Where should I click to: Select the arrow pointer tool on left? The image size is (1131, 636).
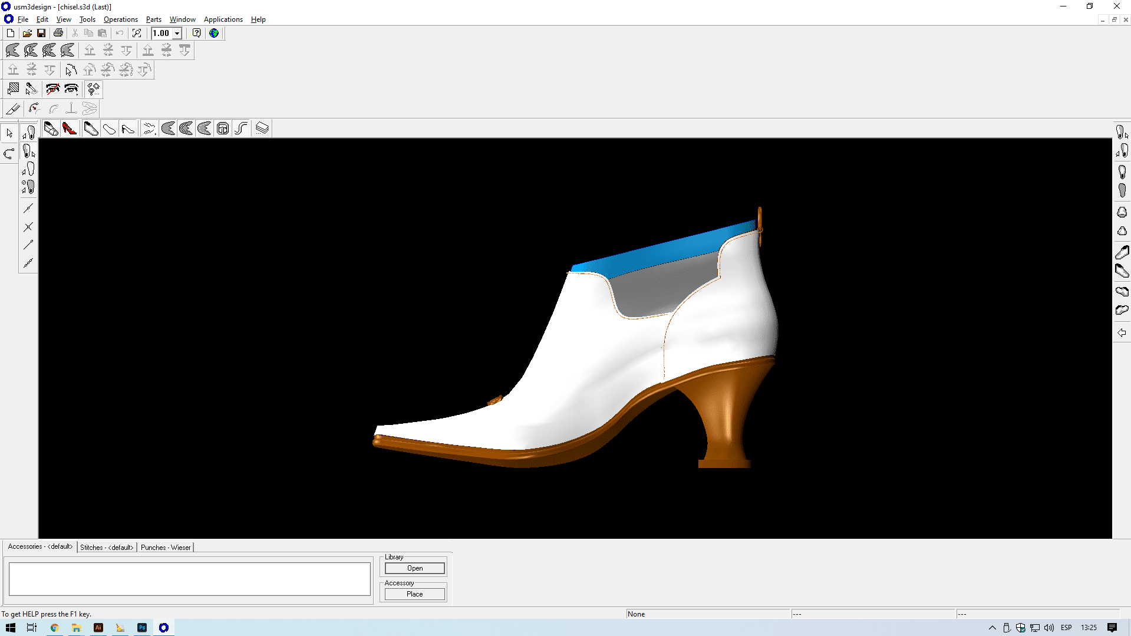(x=9, y=133)
